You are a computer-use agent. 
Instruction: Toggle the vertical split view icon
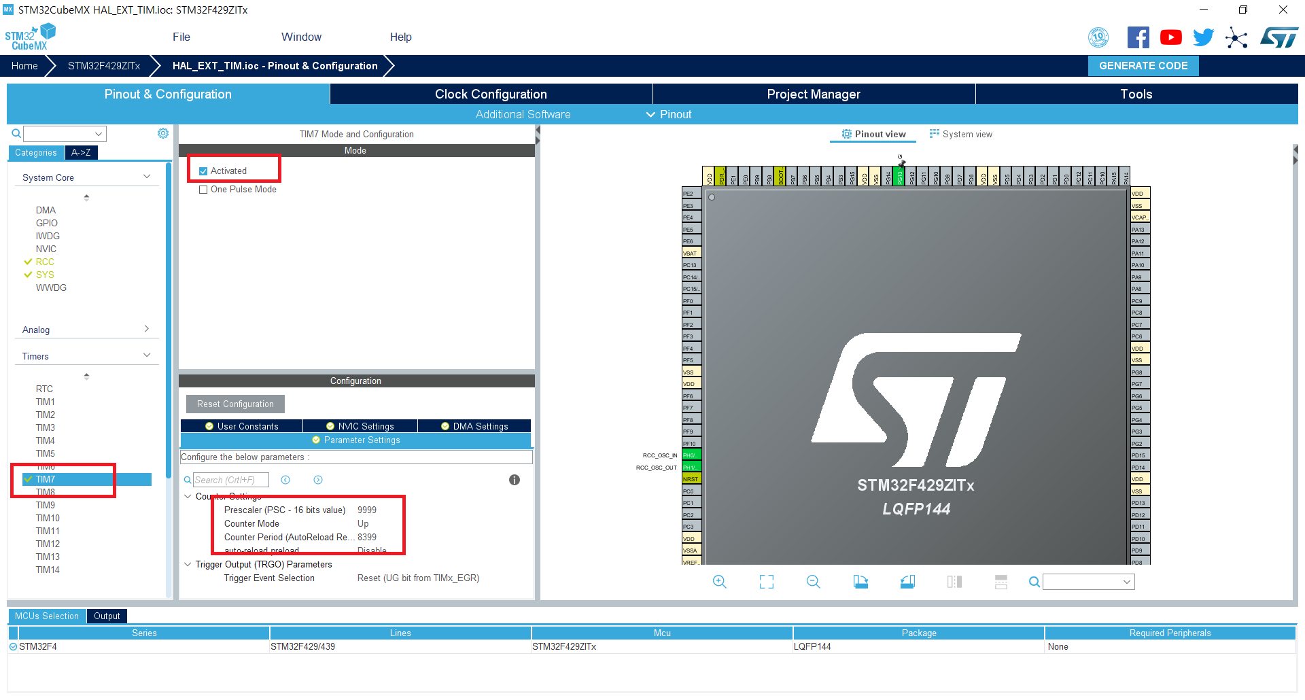point(954,582)
